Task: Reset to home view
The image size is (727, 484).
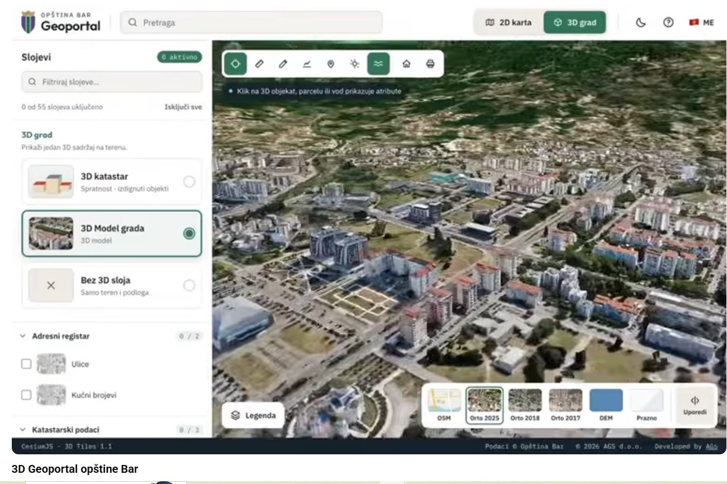Action: 406,64
